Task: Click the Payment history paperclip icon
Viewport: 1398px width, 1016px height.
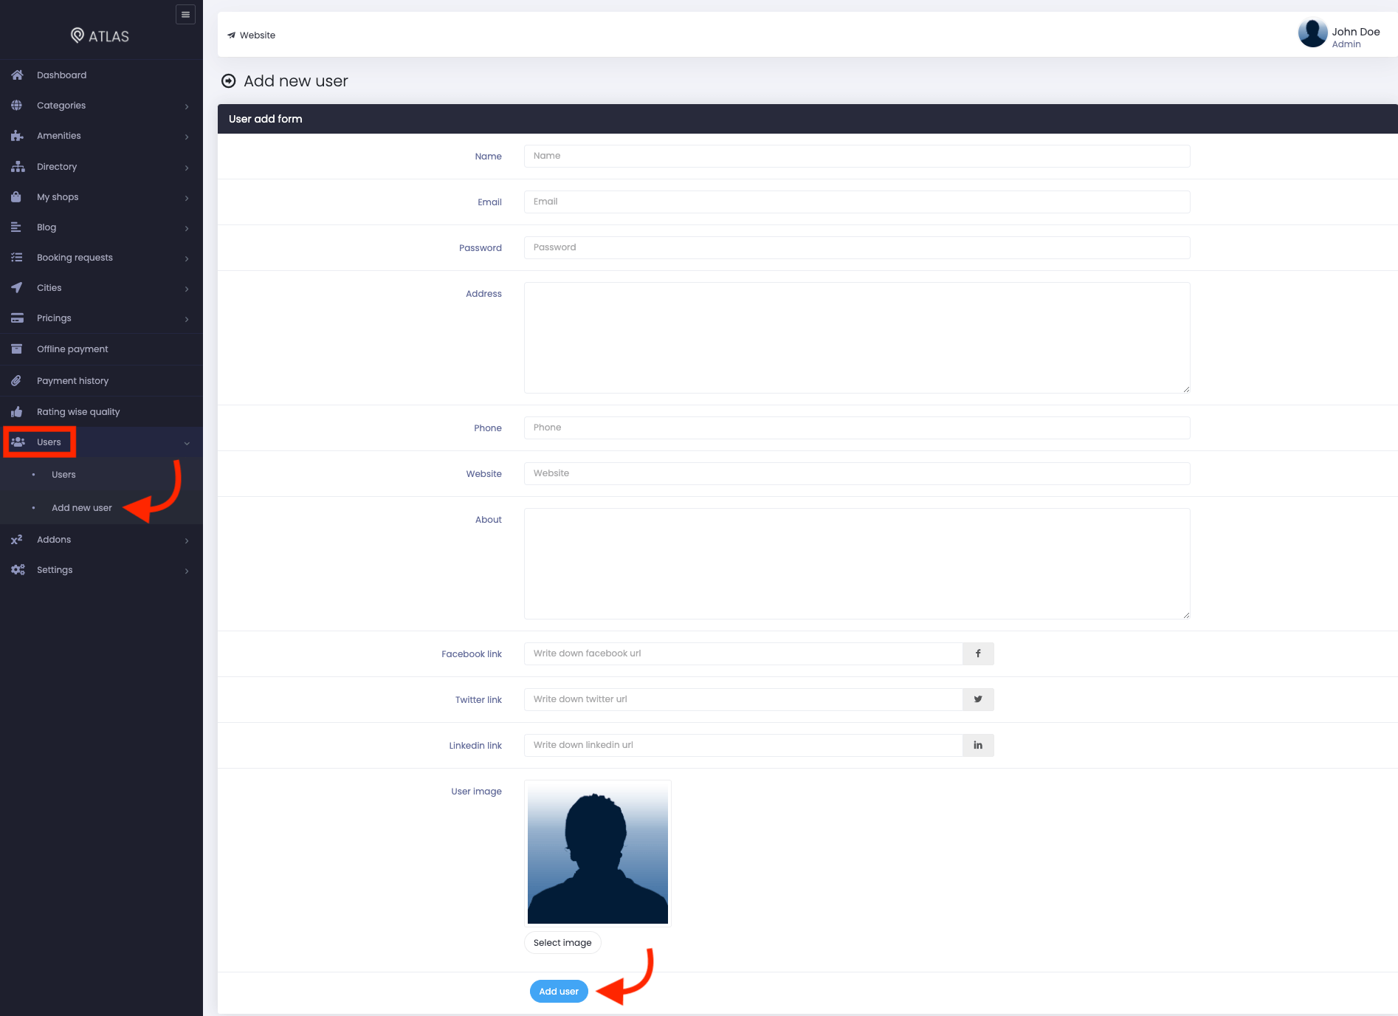Action: coord(17,381)
